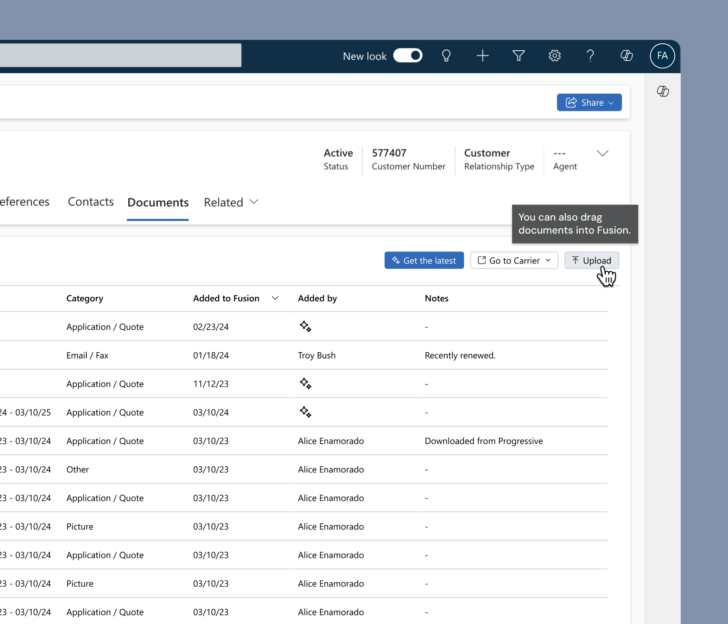This screenshot has width=728, height=624.
Task: Toggle the New look switch
Action: pyautogui.click(x=408, y=56)
